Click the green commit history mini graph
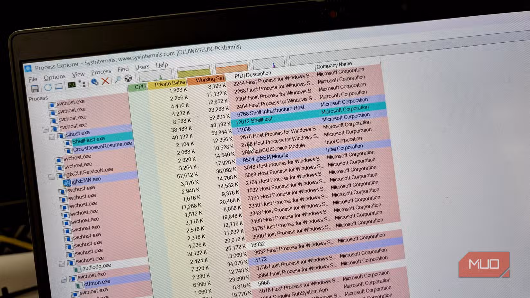The width and height of the screenshot is (530, 298). [193, 70]
